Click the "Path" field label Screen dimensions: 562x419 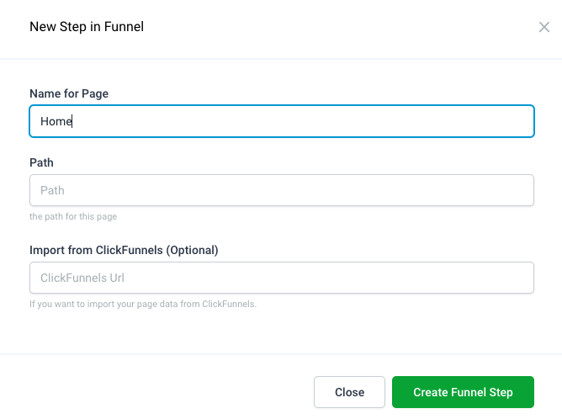point(42,162)
